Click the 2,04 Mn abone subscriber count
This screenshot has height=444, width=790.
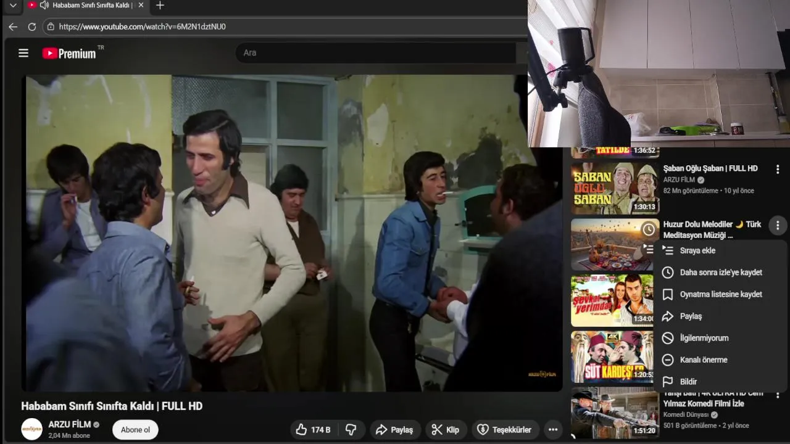tap(69, 435)
